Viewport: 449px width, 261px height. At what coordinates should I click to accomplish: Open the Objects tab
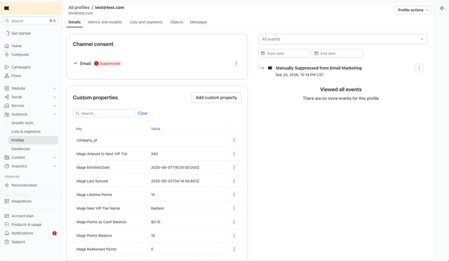point(176,22)
